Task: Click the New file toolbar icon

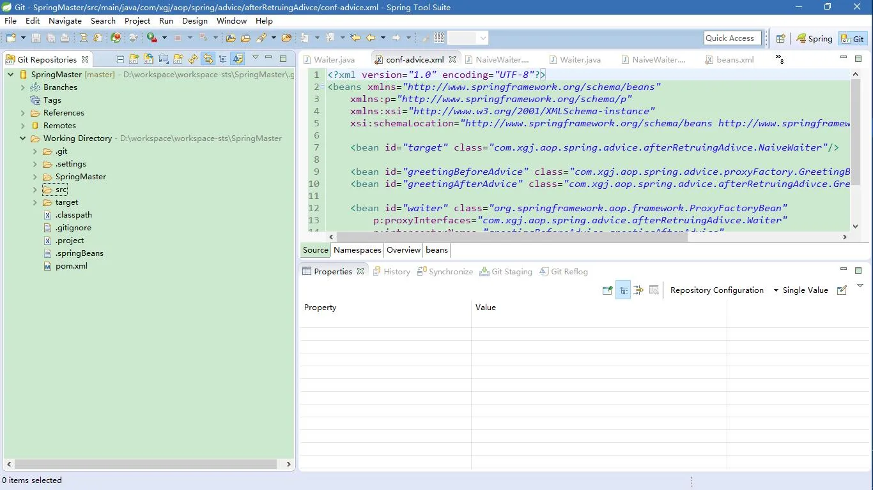Action: point(11,38)
